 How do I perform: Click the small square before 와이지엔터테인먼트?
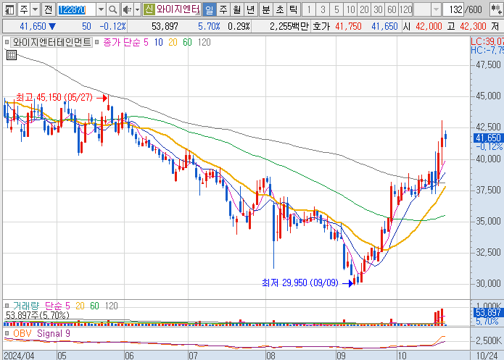click(7, 42)
